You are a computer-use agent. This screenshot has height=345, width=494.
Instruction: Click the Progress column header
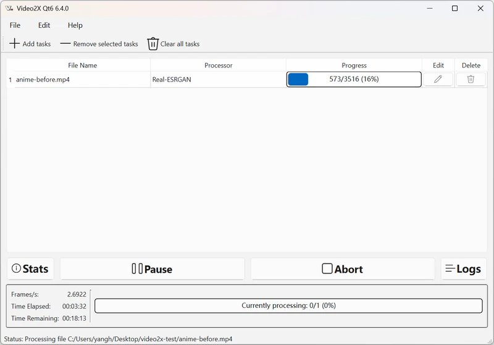(354, 65)
